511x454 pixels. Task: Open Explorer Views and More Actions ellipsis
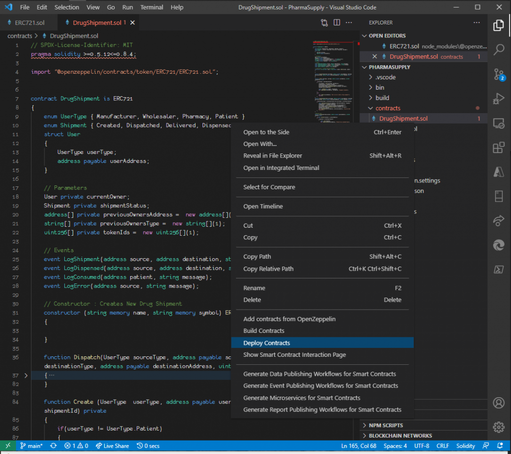(477, 22)
